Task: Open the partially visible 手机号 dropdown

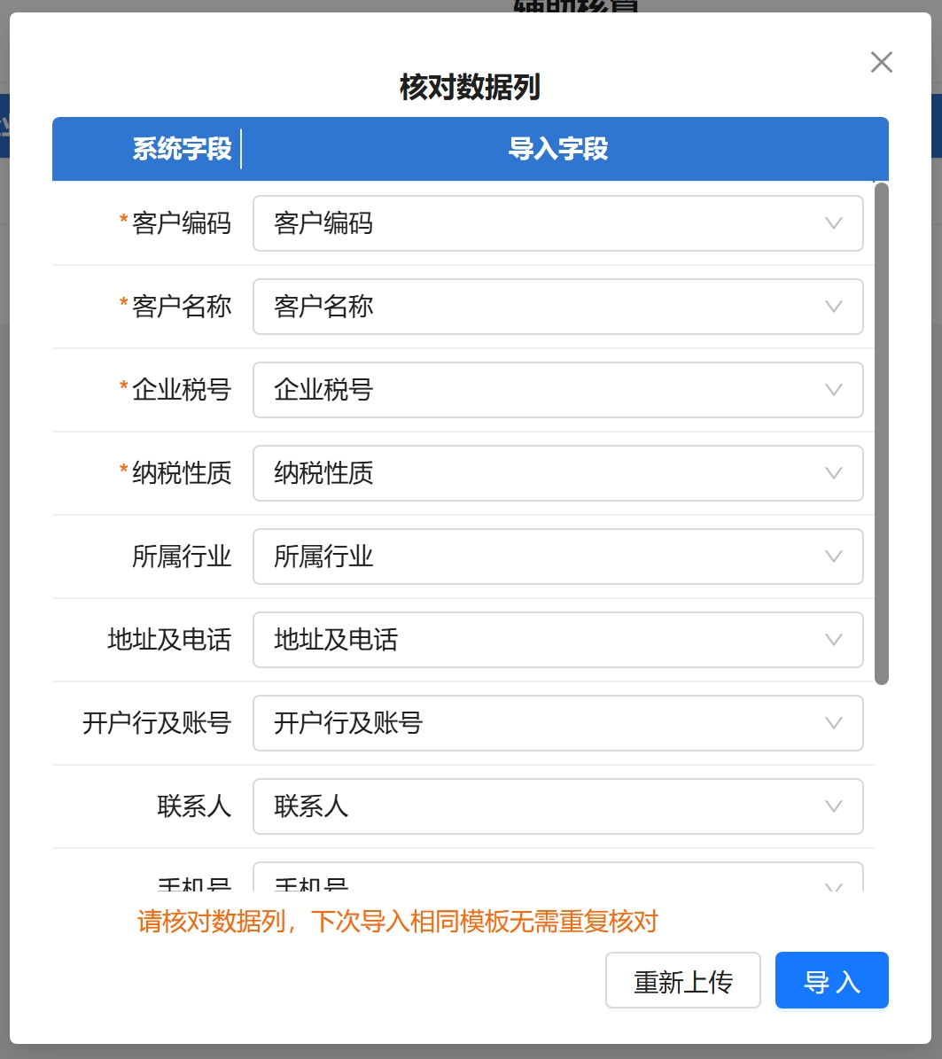Action: 557,880
